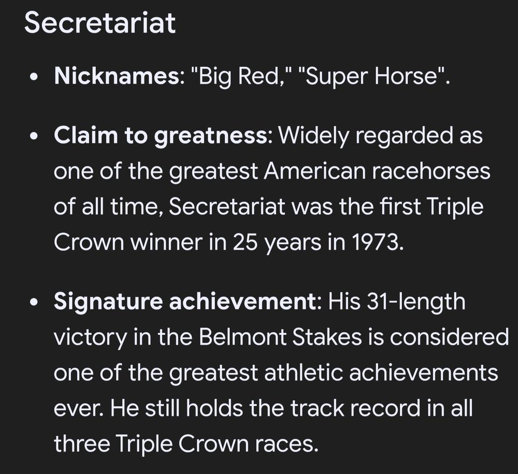Click the bullet point before Claim to greatness
This screenshot has width=518, height=474.
click(33, 137)
